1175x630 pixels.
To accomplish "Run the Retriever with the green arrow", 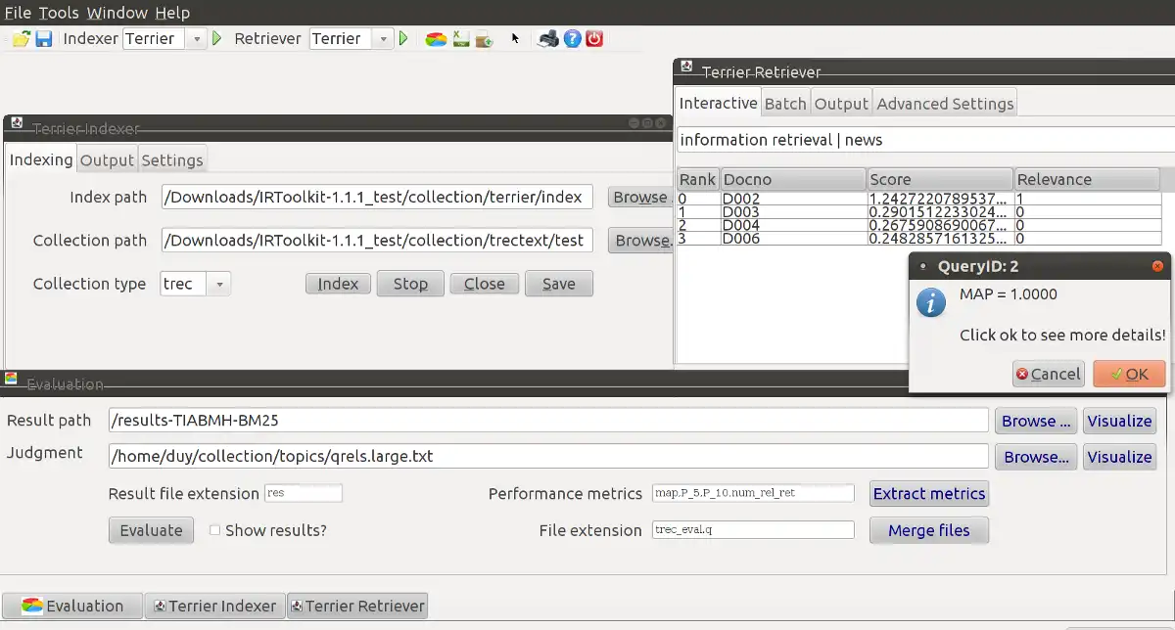I will [402, 39].
